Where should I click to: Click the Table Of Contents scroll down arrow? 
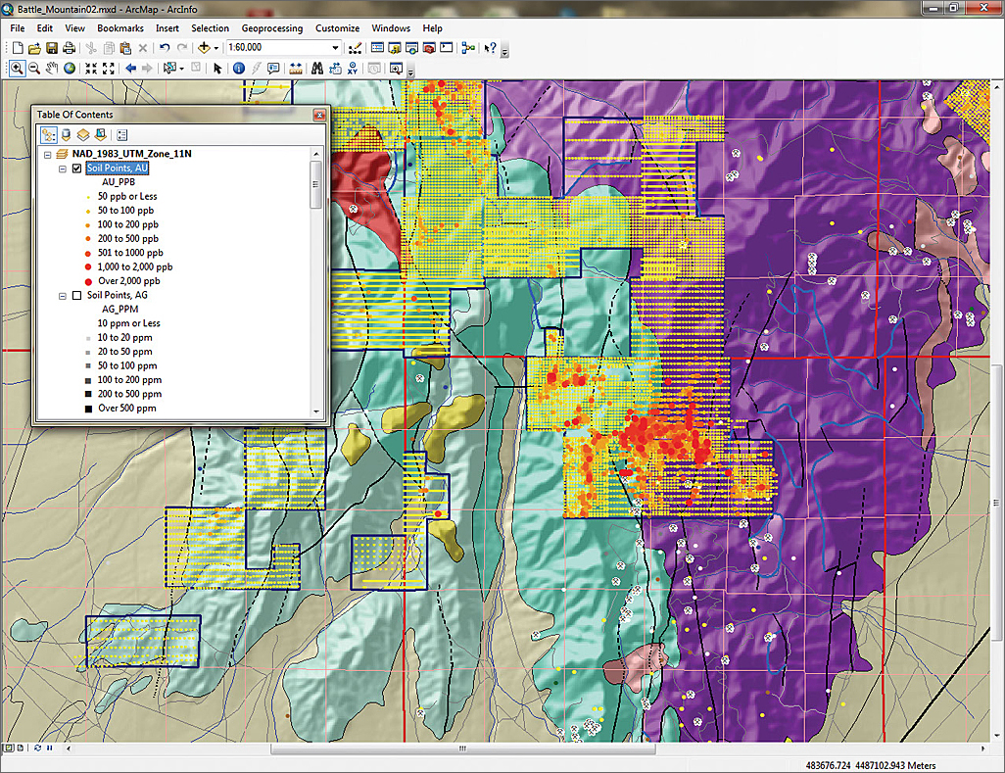click(315, 412)
